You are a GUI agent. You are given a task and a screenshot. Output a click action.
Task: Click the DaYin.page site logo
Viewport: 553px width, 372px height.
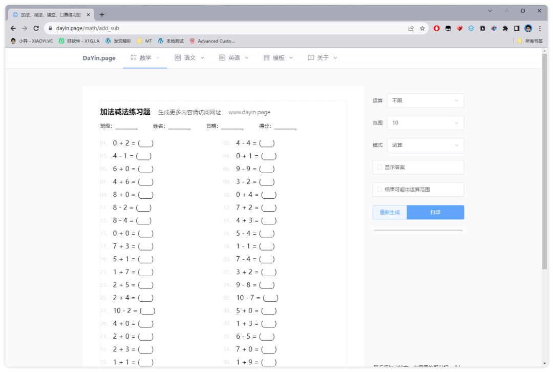pyautogui.click(x=99, y=58)
